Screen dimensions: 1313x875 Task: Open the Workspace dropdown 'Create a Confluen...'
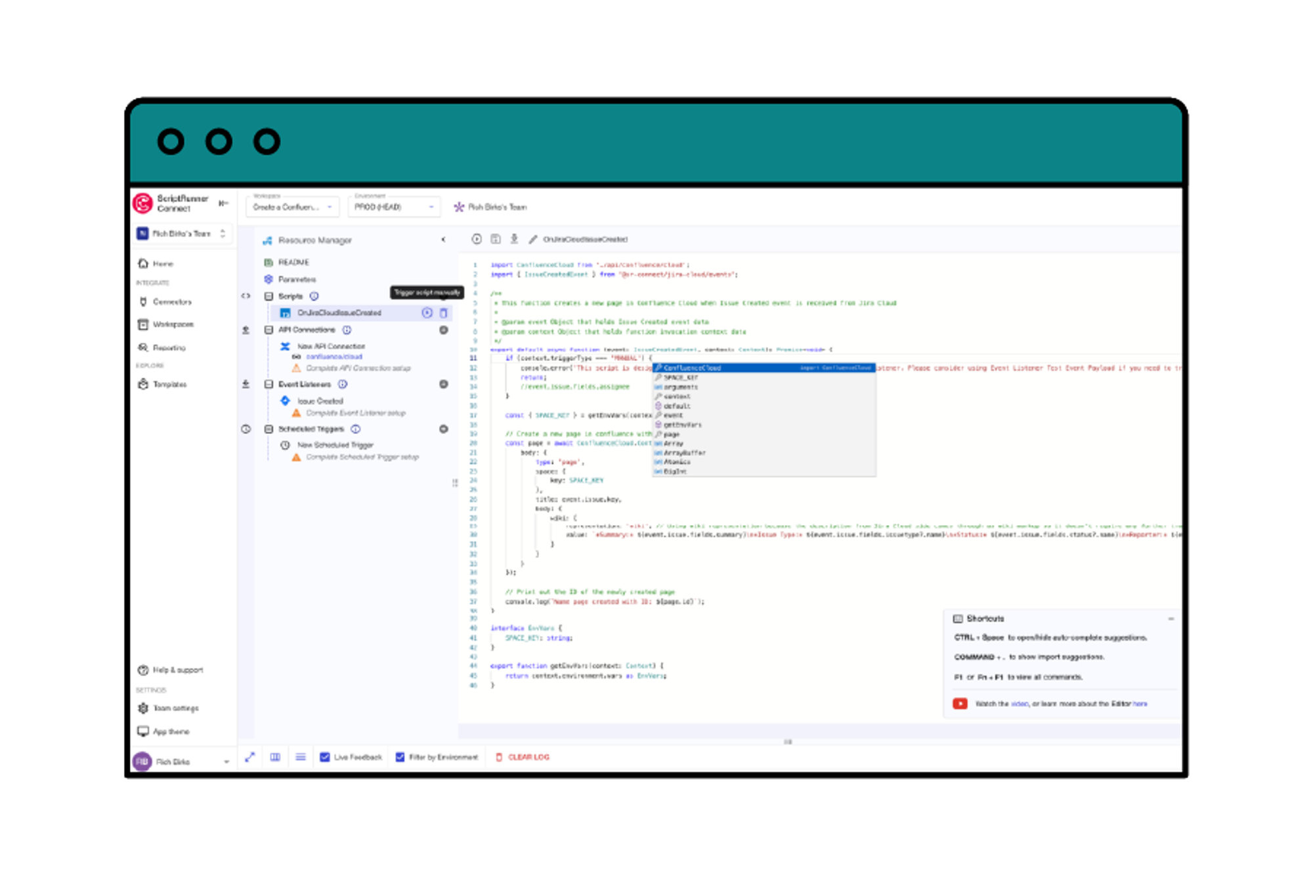pos(292,207)
